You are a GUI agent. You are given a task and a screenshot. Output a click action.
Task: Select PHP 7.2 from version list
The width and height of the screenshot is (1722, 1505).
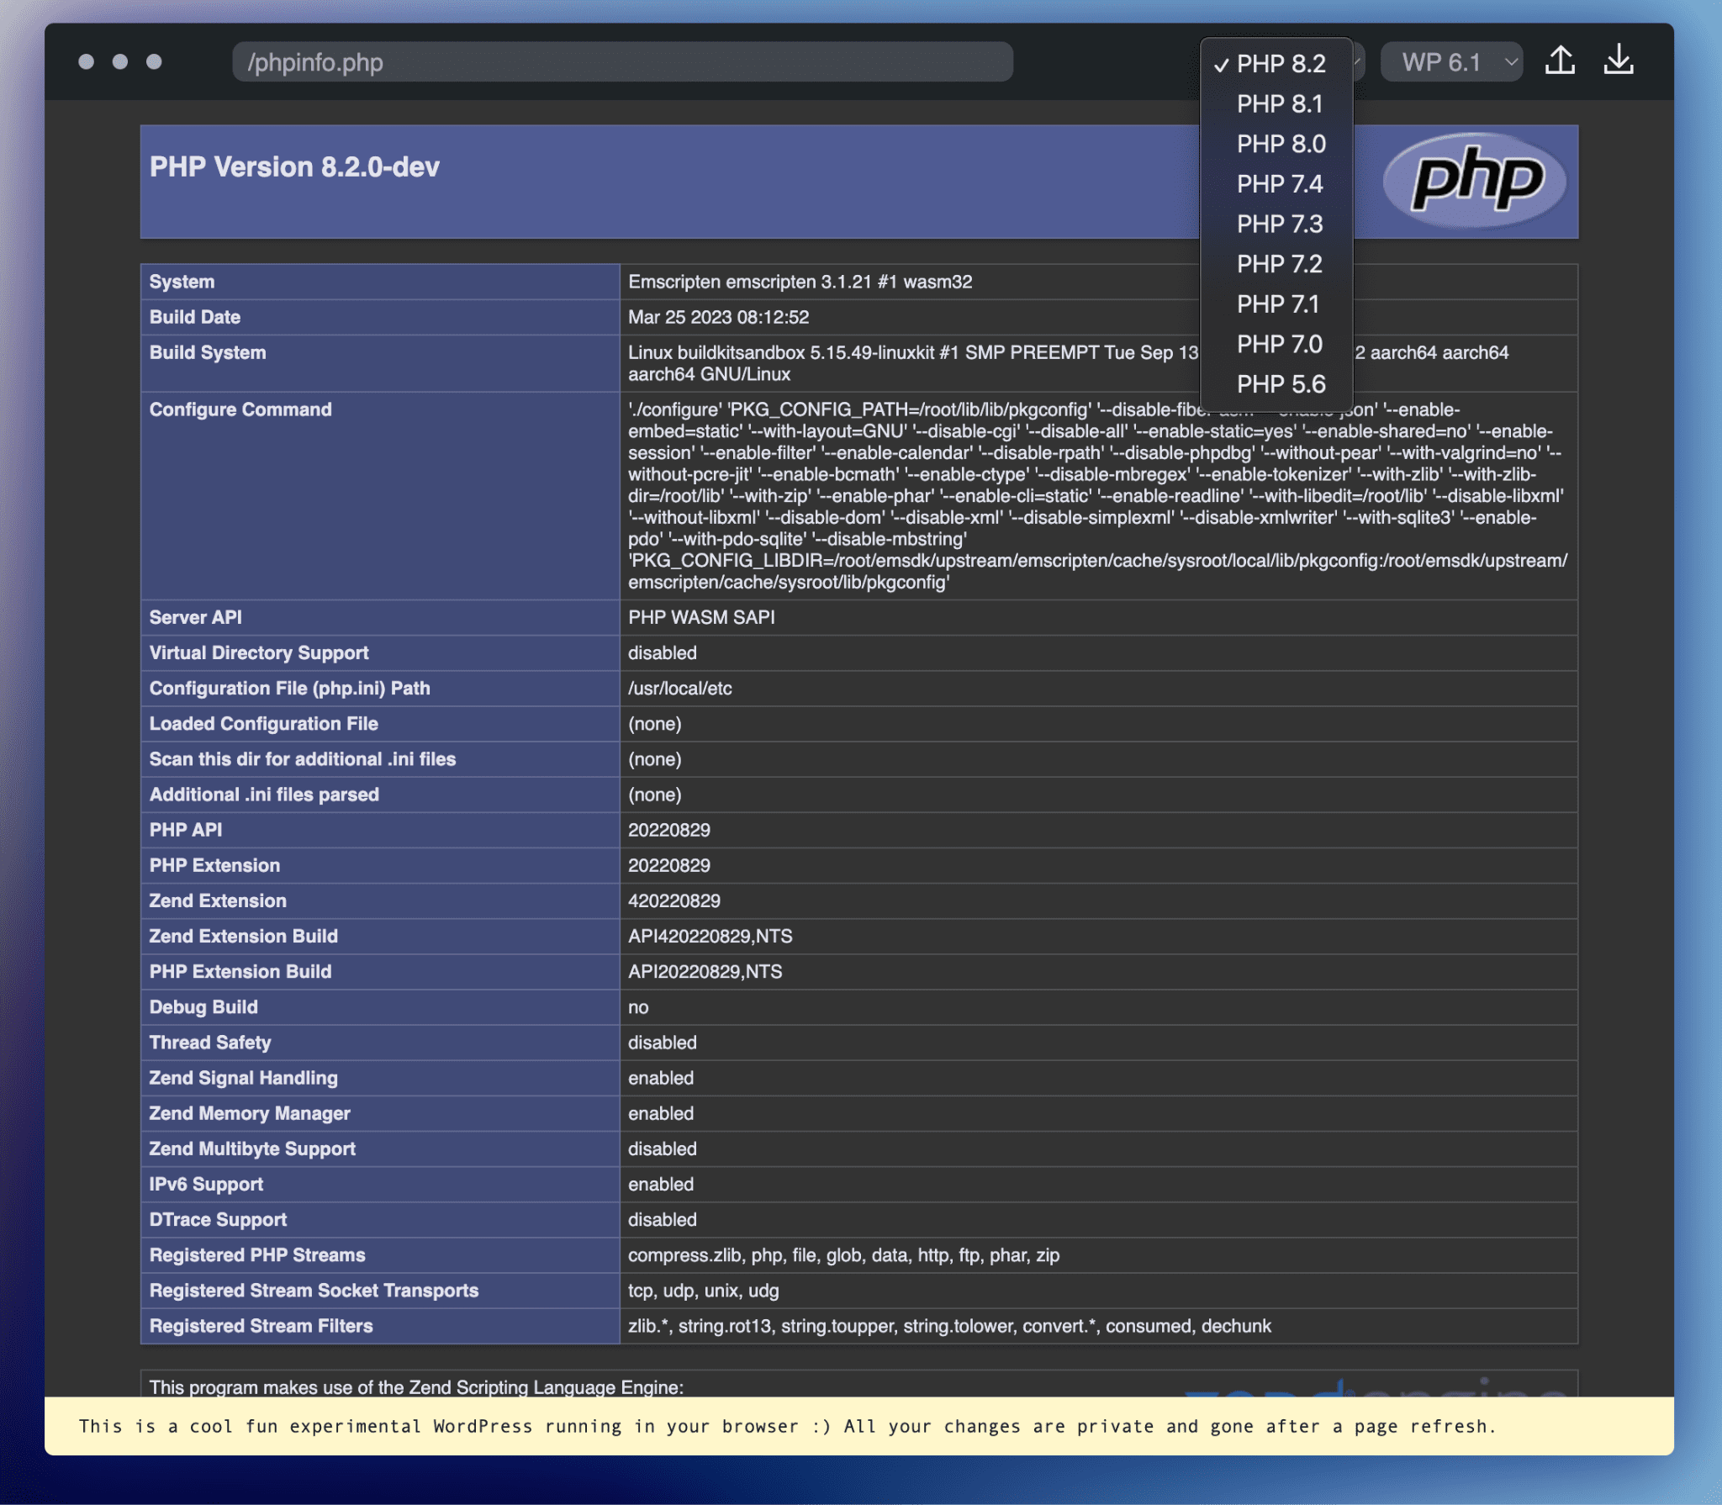click(x=1278, y=263)
